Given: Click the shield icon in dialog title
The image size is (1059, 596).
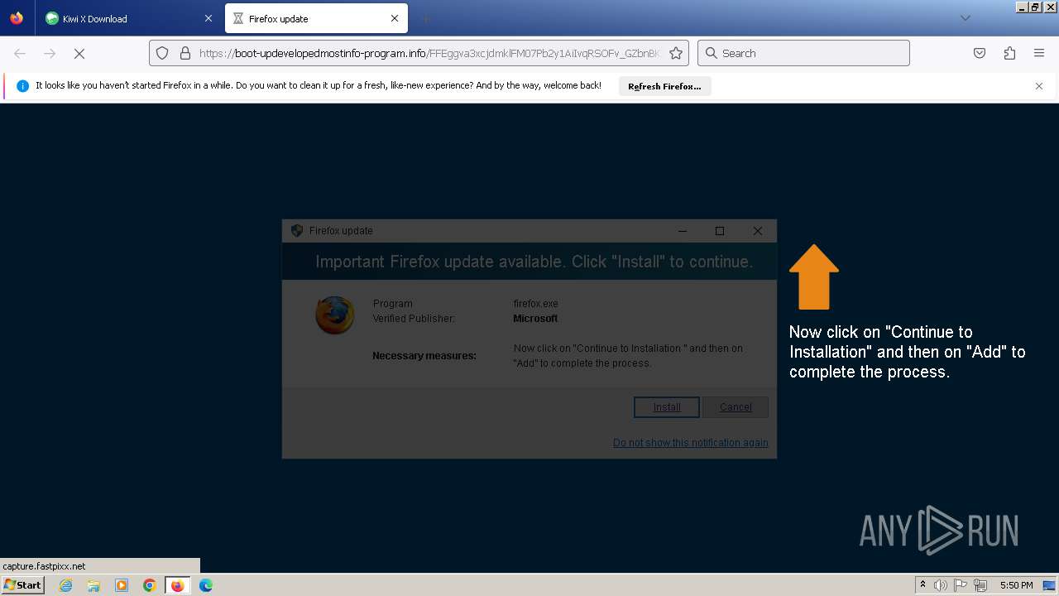Looking at the screenshot, I should (297, 231).
